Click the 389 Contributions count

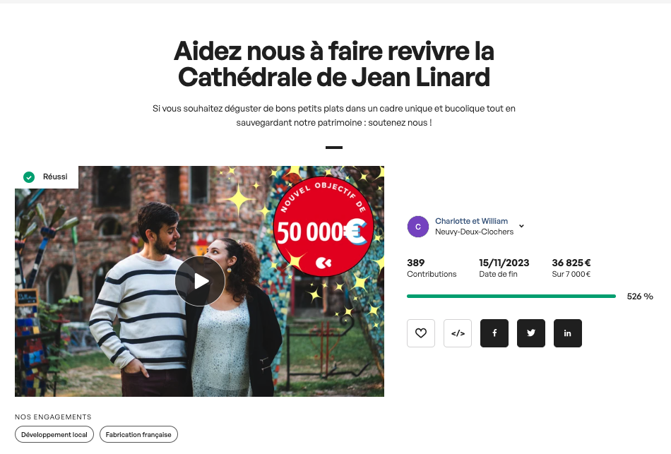(x=432, y=268)
